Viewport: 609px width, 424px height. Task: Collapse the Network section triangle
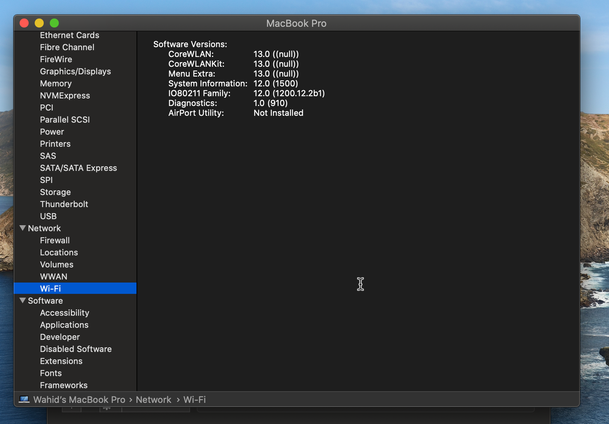pyautogui.click(x=23, y=228)
